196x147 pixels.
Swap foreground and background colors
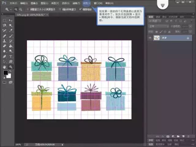click(x=10, y=71)
